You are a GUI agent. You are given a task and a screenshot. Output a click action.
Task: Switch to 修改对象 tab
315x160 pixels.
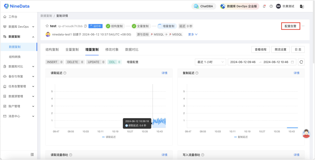112,50
